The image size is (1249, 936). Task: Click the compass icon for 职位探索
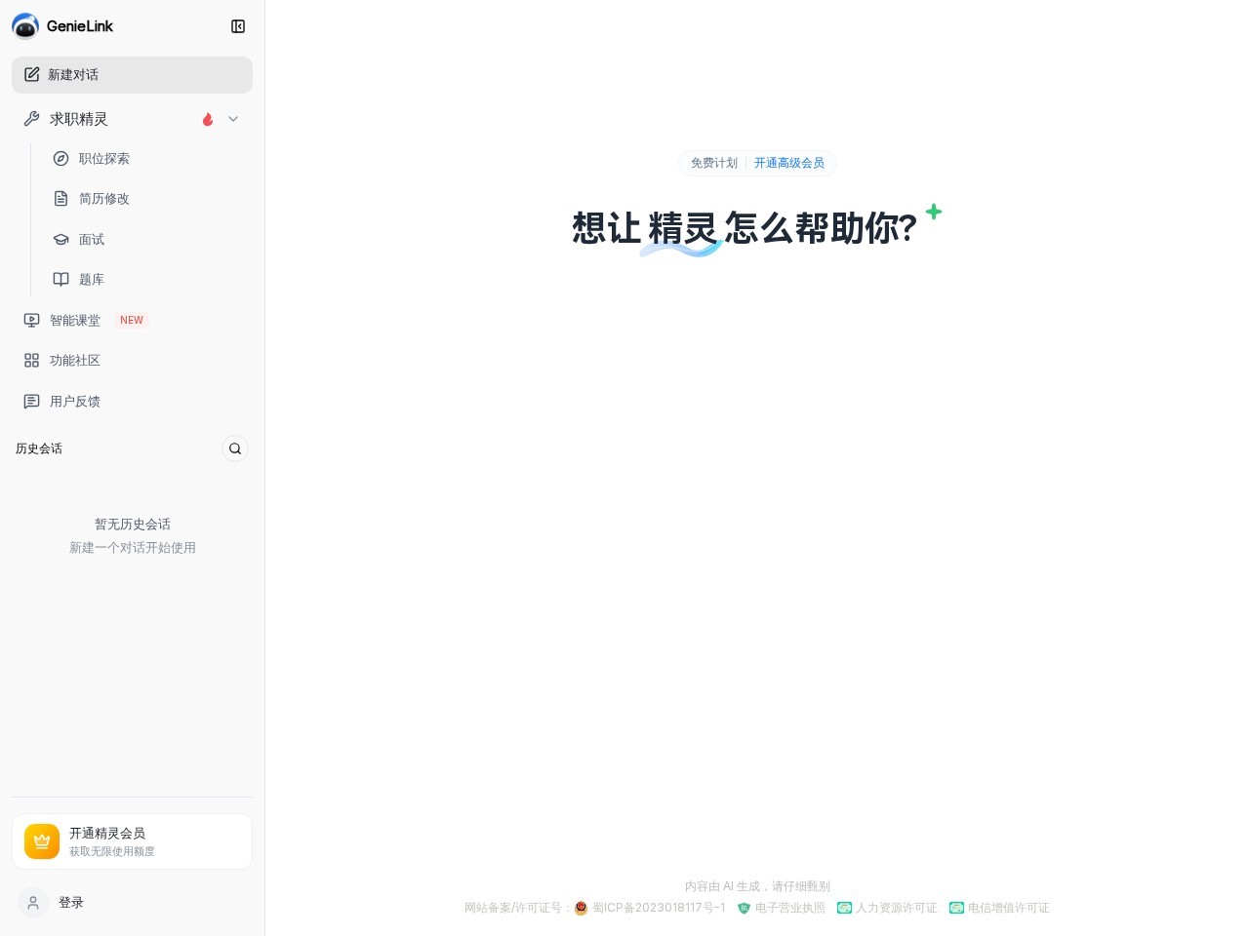tap(60, 159)
